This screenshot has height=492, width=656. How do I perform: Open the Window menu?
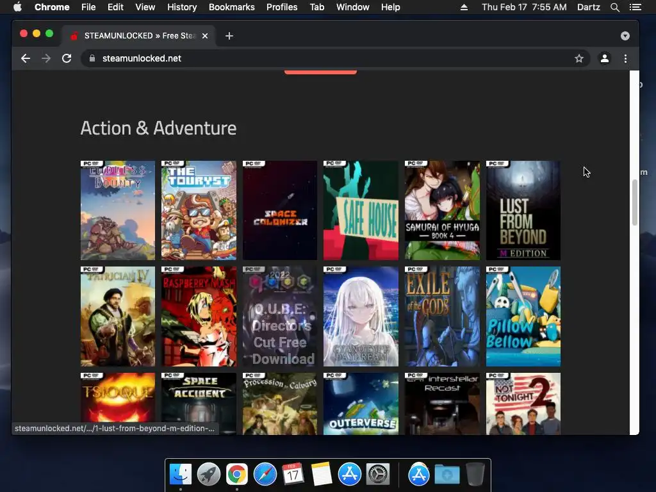(353, 7)
